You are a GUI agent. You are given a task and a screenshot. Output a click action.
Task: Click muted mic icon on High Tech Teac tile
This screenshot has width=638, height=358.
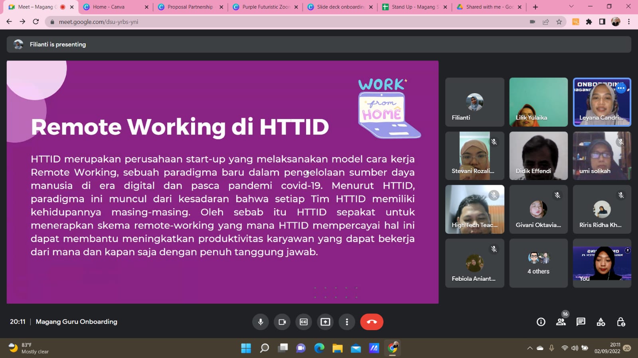point(494,195)
